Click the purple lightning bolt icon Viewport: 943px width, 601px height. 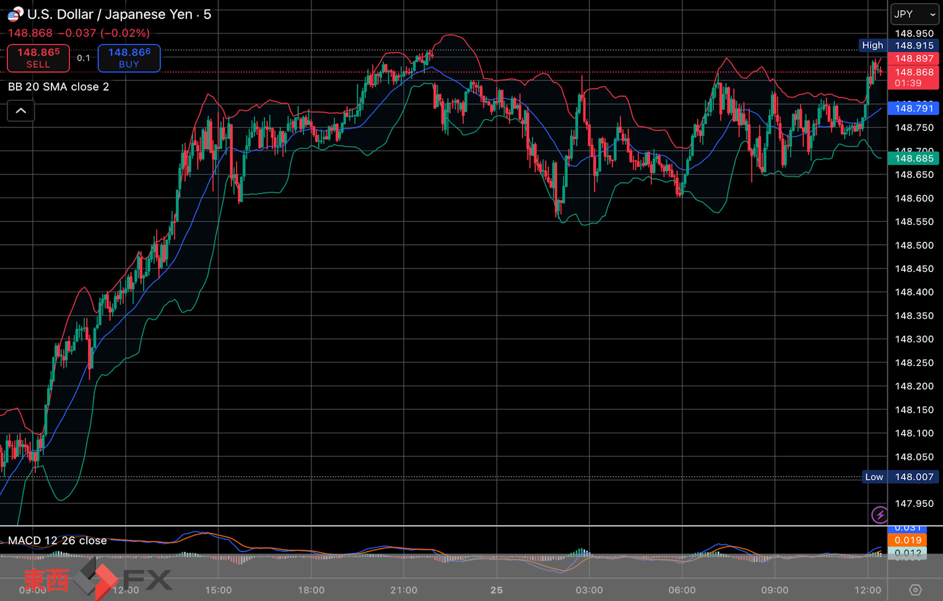(x=879, y=514)
